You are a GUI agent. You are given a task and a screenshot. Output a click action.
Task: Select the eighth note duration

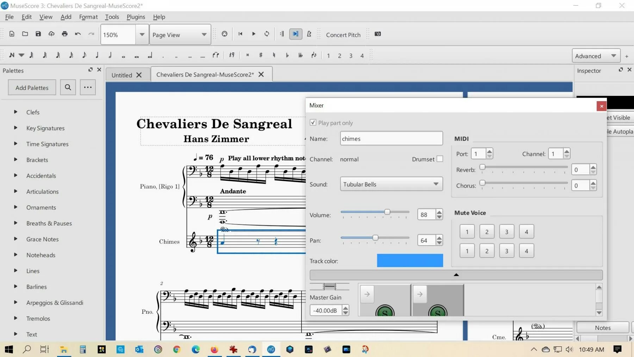click(84, 55)
